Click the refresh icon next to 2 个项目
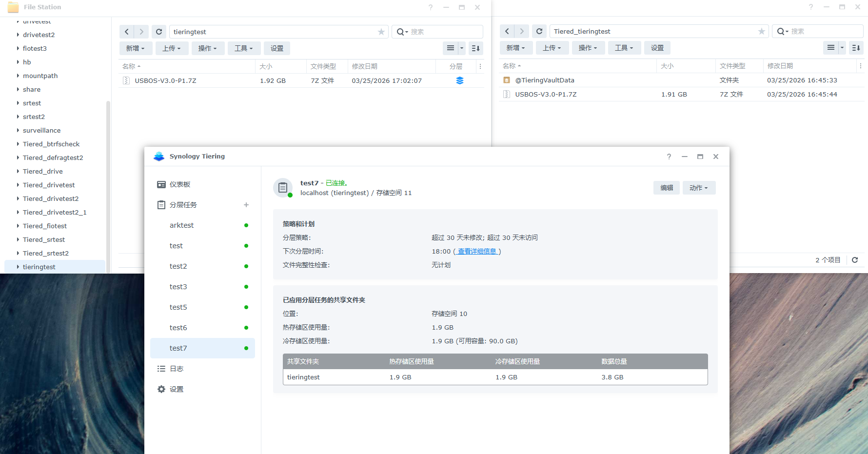The height and width of the screenshot is (454, 868). point(855,260)
